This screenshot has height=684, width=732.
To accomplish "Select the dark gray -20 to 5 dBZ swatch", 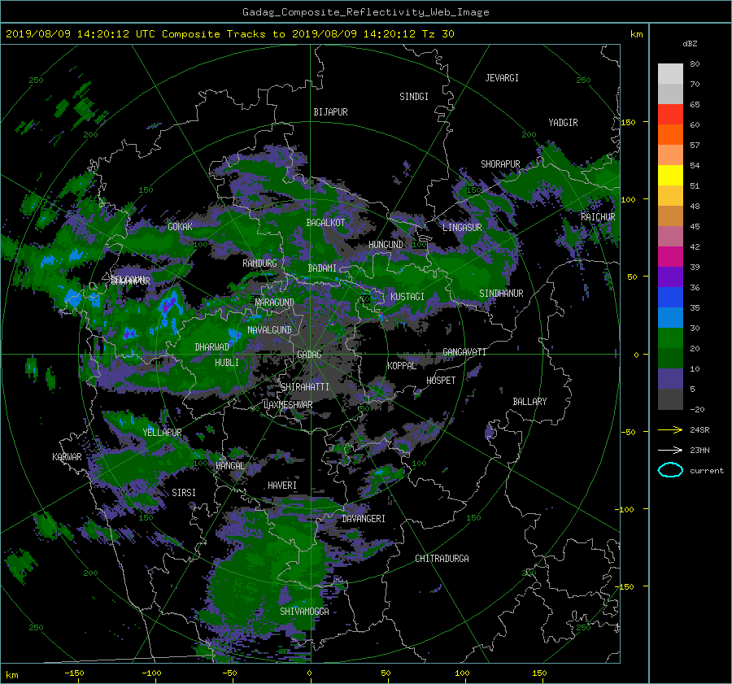I will pos(670,399).
